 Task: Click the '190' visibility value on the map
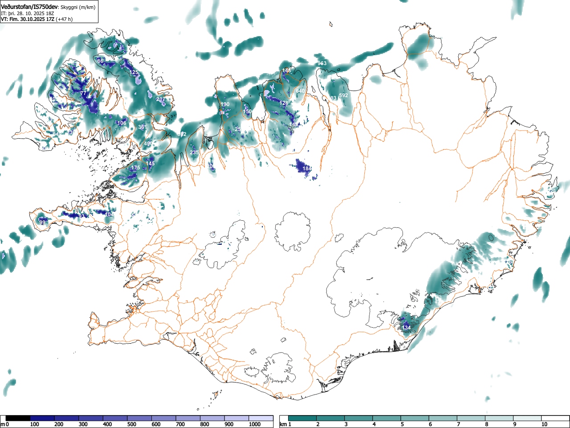click(x=225, y=104)
